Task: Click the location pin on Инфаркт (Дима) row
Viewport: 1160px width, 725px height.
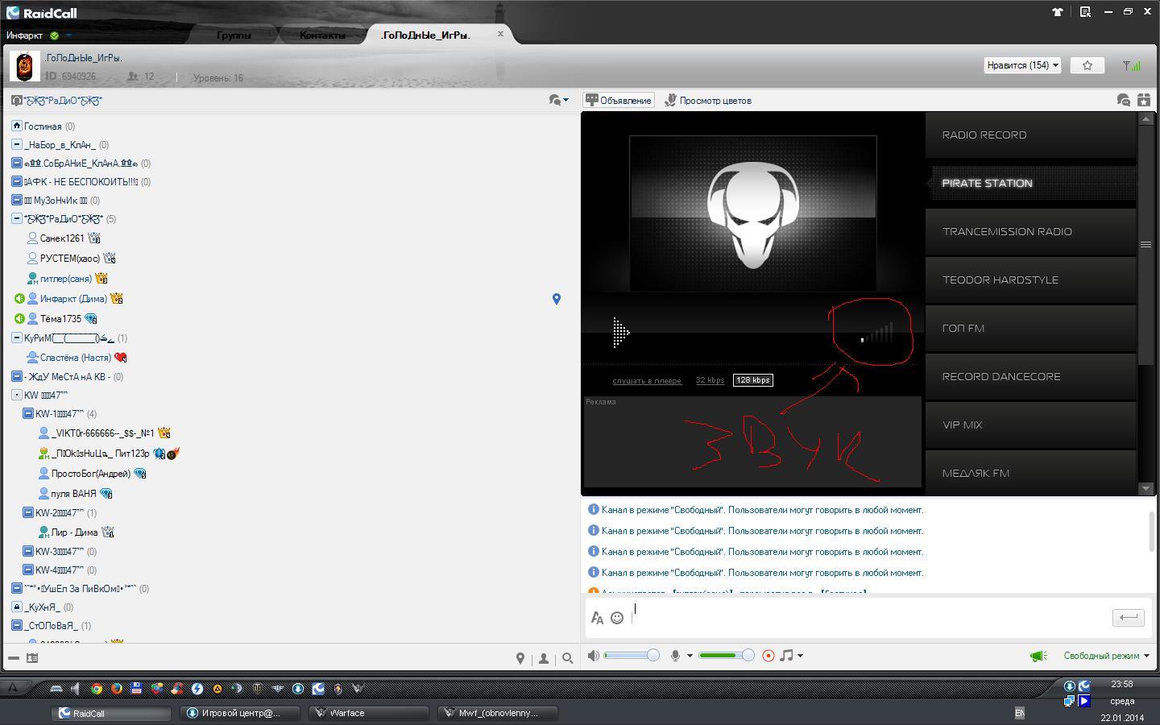Action: pos(556,299)
